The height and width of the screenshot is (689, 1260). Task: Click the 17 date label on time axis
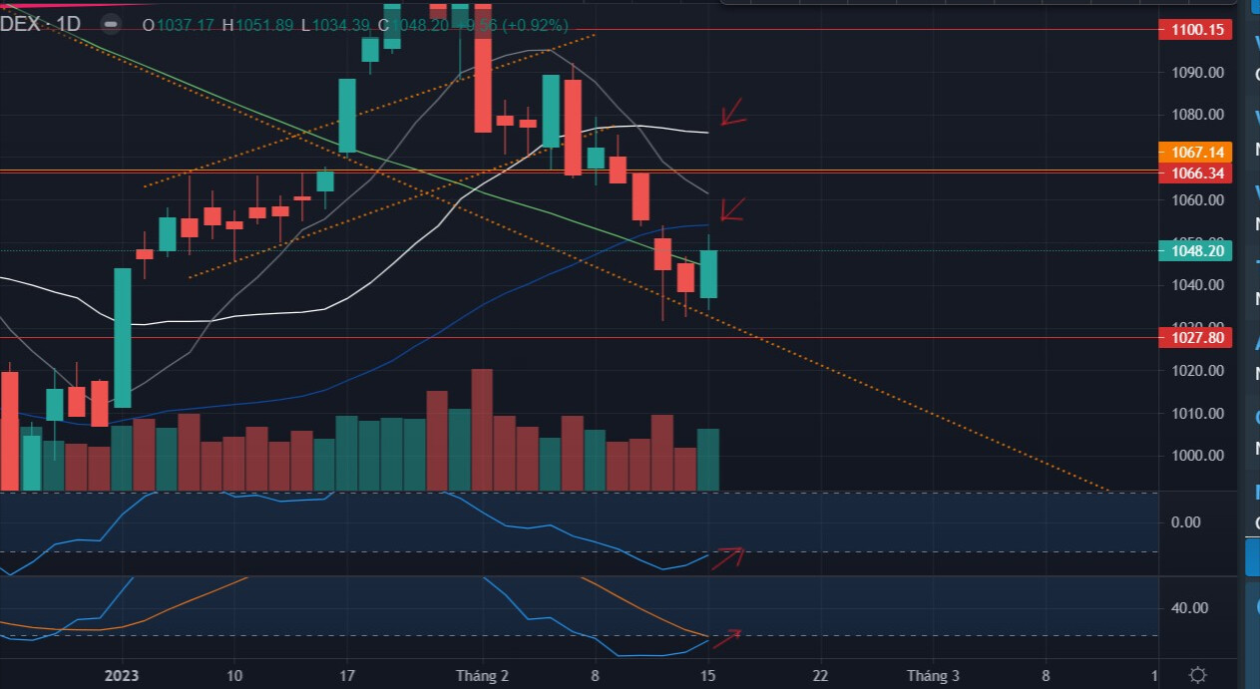tap(345, 676)
